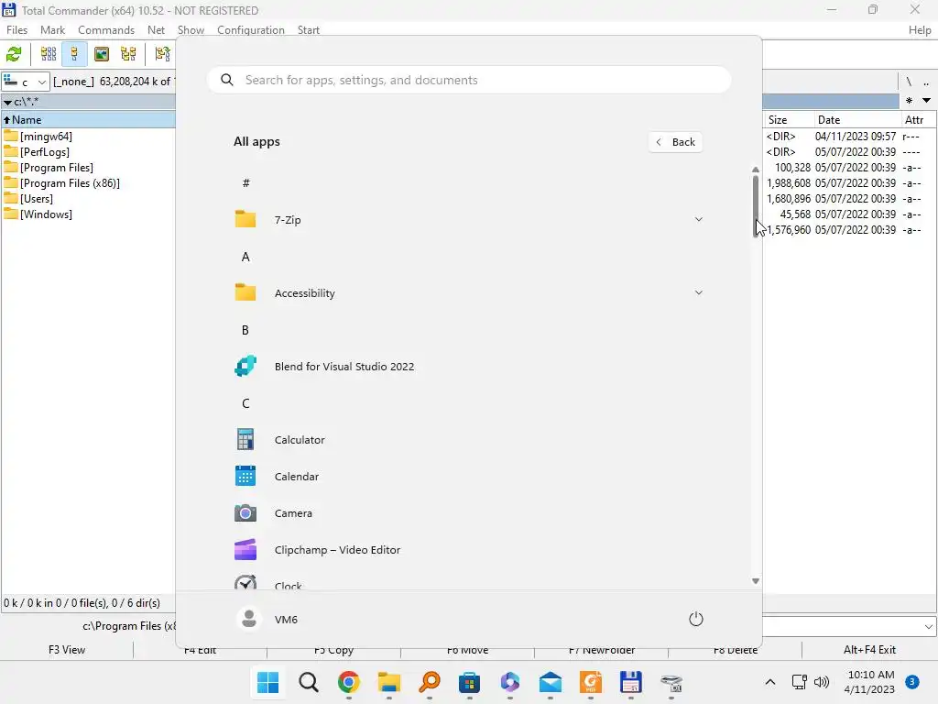The height and width of the screenshot is (704, 938).
Task: Open the orange PDF reader on taskbar
Action: [x=591, y=682]
